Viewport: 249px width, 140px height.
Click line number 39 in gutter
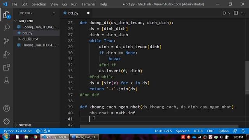point(70,107)
